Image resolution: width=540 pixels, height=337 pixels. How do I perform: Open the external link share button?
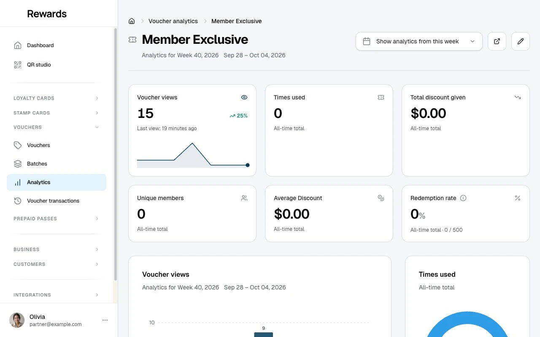point(497,41)
